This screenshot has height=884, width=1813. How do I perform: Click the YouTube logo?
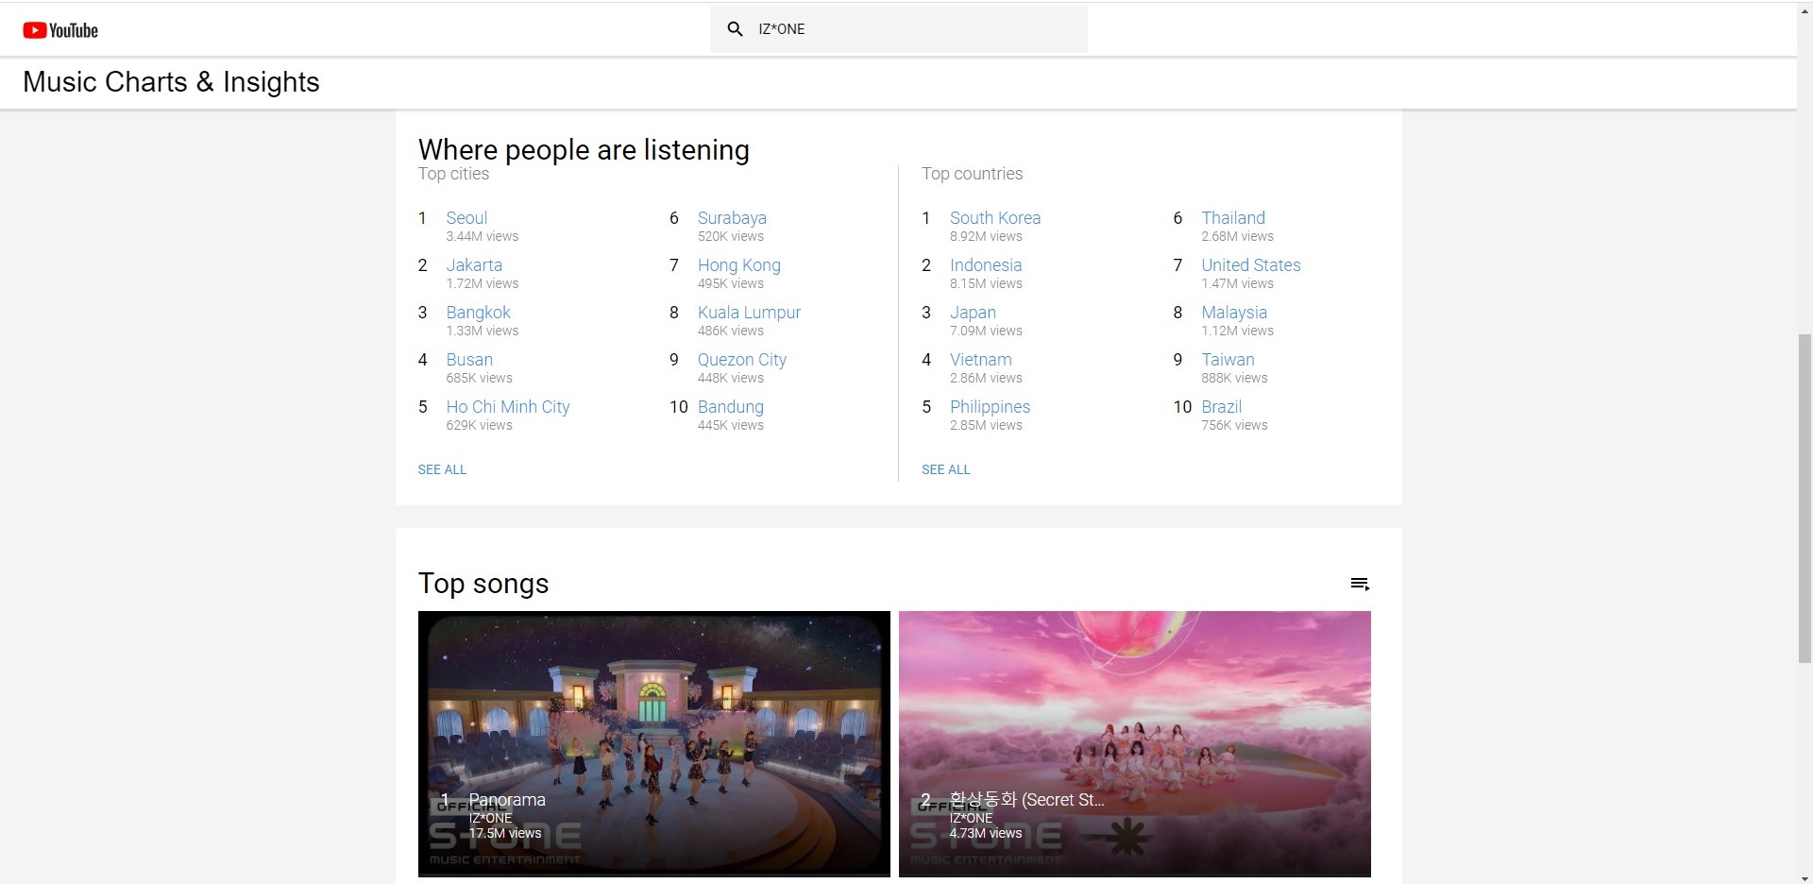pos(60,30)
